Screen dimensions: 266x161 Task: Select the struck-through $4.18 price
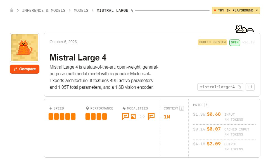pos(199,144)
